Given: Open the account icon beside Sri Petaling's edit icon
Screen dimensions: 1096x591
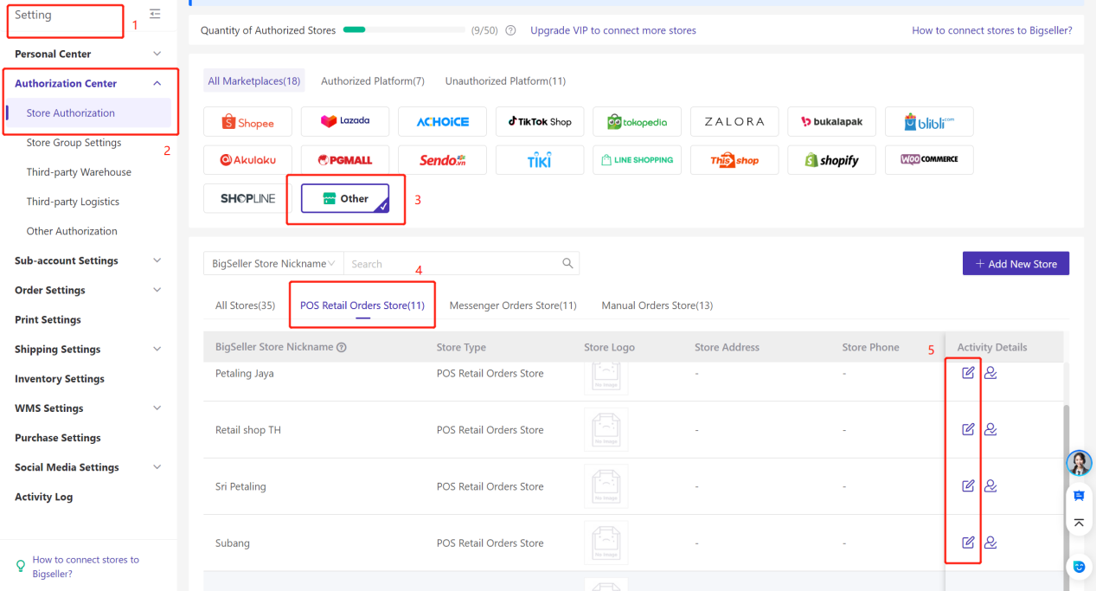Looking at the screenshot, I should [x=990, y=485].
